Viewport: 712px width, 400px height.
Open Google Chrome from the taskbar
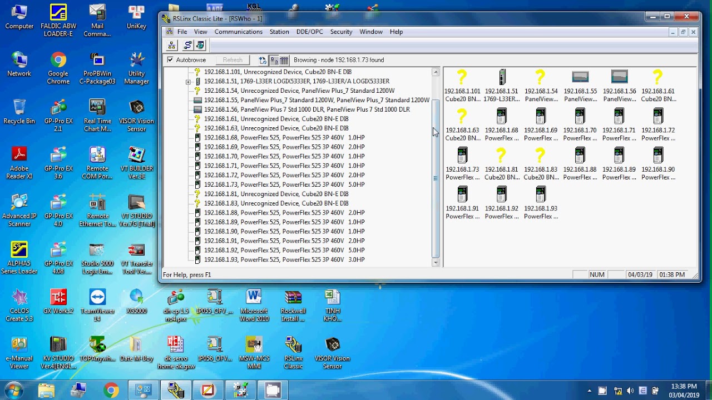pos(111,391)
